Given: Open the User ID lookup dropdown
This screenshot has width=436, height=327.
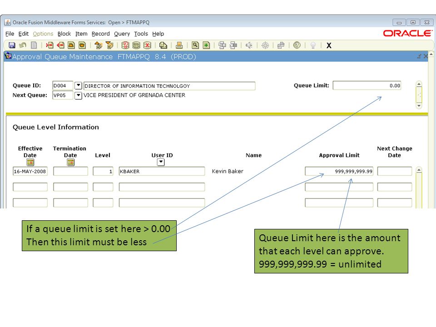Looking at the screenshot, I should pyautogui.click(x=161, y=162).
